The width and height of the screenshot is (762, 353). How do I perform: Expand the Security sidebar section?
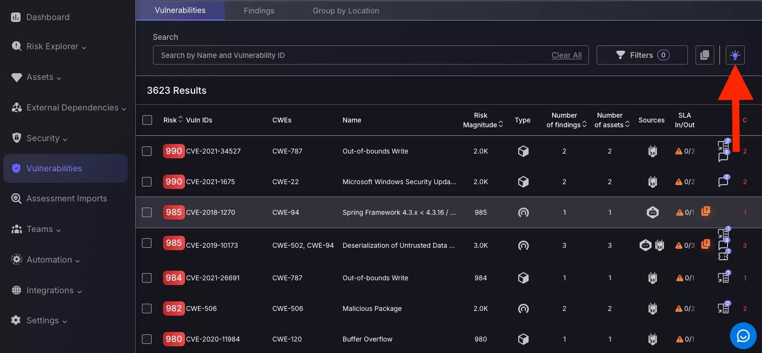40,138
